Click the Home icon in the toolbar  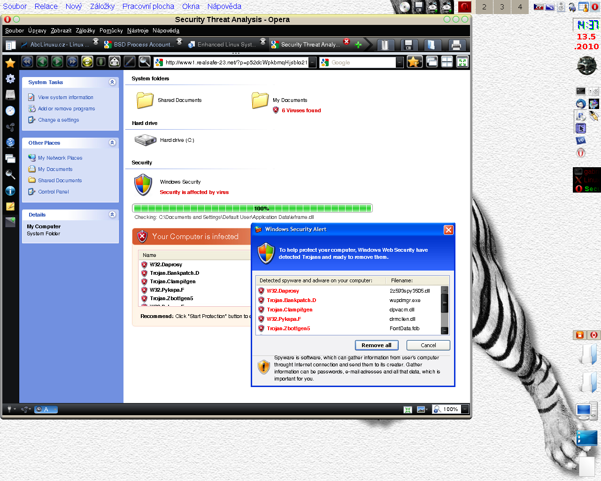[x=115, y=62]
